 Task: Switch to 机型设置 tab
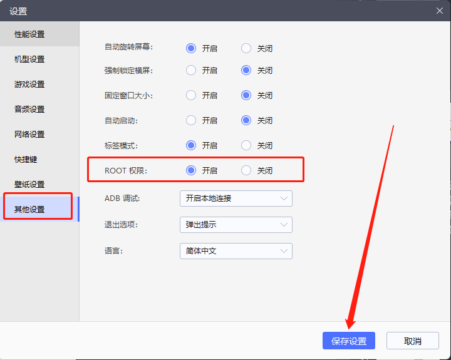[x=39, y=59]
